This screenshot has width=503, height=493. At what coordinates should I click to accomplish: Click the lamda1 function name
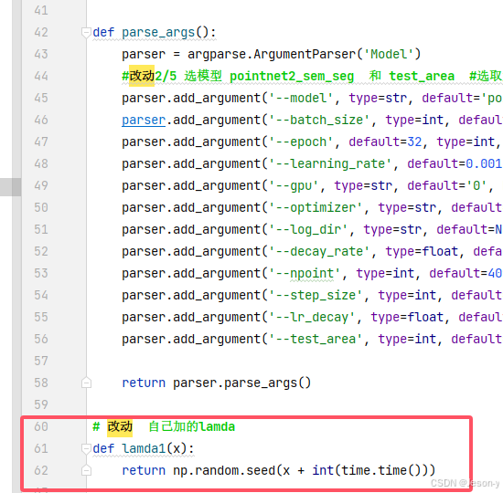pos(144,449)
